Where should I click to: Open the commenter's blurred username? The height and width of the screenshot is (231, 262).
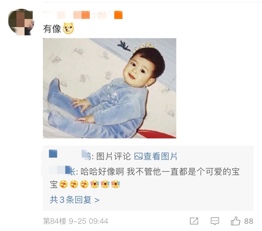coord(77,15)
